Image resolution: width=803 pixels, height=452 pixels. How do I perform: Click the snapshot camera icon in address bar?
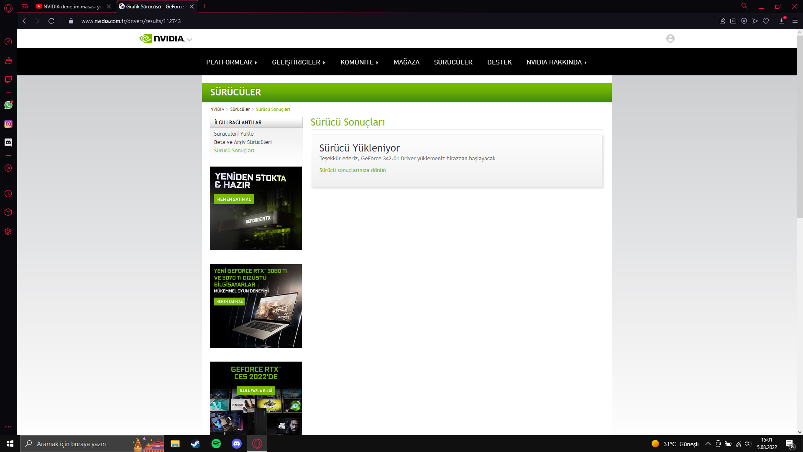coord(733,21)
